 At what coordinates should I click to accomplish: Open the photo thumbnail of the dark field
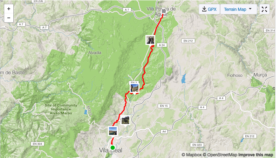point(125,120)
